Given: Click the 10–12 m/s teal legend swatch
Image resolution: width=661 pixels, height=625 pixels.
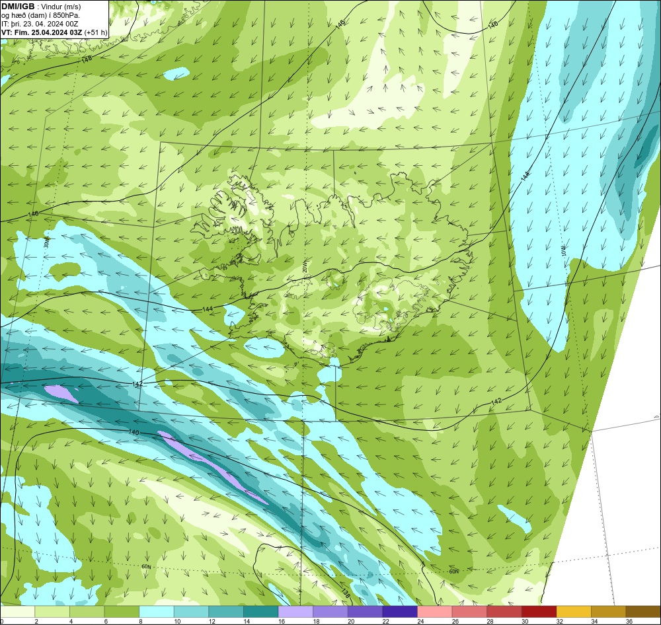Looking at the screenshot, I should [x=192, y=612].
